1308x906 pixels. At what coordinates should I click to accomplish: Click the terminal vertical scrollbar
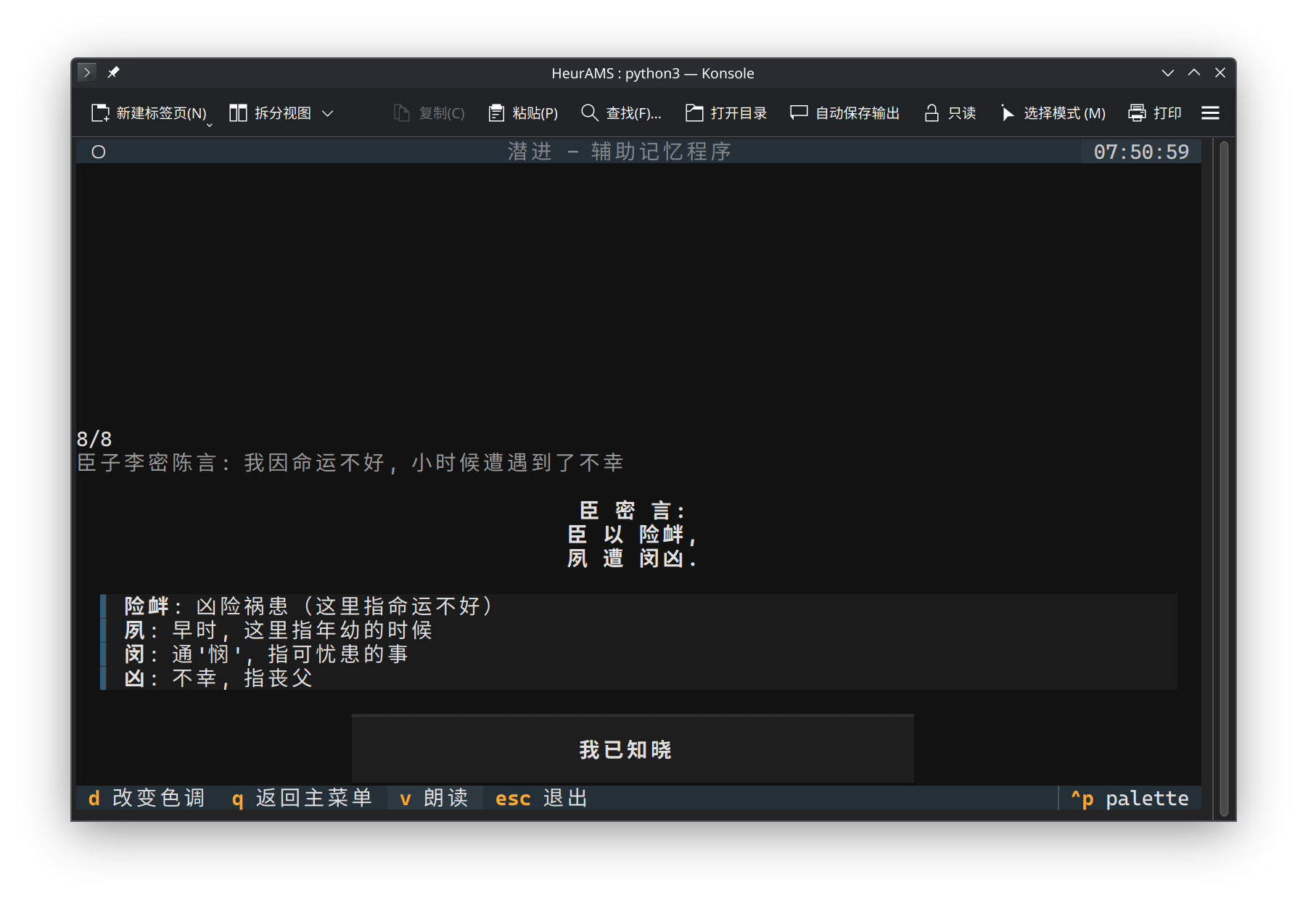[1224, 479]
